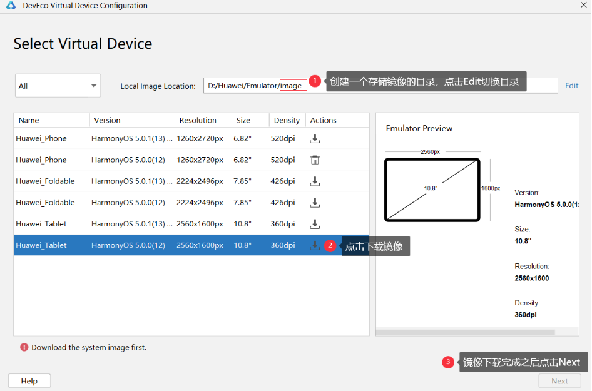The width and height of the screenshot is (592, 391).
Task: Select the Huawei_Foldable HarmonyOS 5.0.0(12) row
Action: point(191,203)
